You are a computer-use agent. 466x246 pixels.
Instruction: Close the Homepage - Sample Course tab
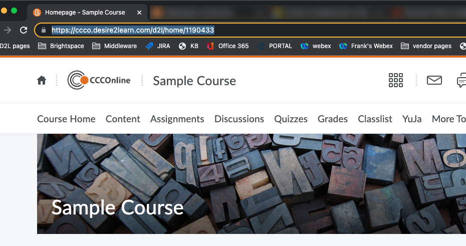point(139,13)
